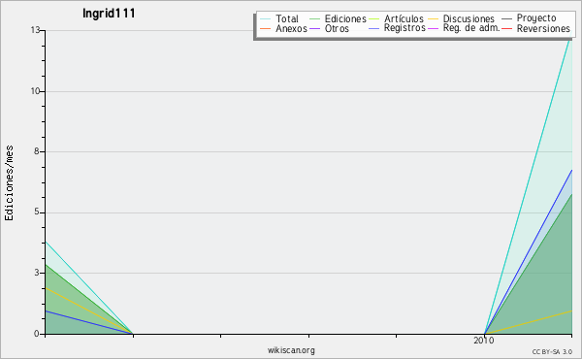Click the purple Otros legend line swatch
This screenshot has width=582, height=359.
click(x=314, y=28)
